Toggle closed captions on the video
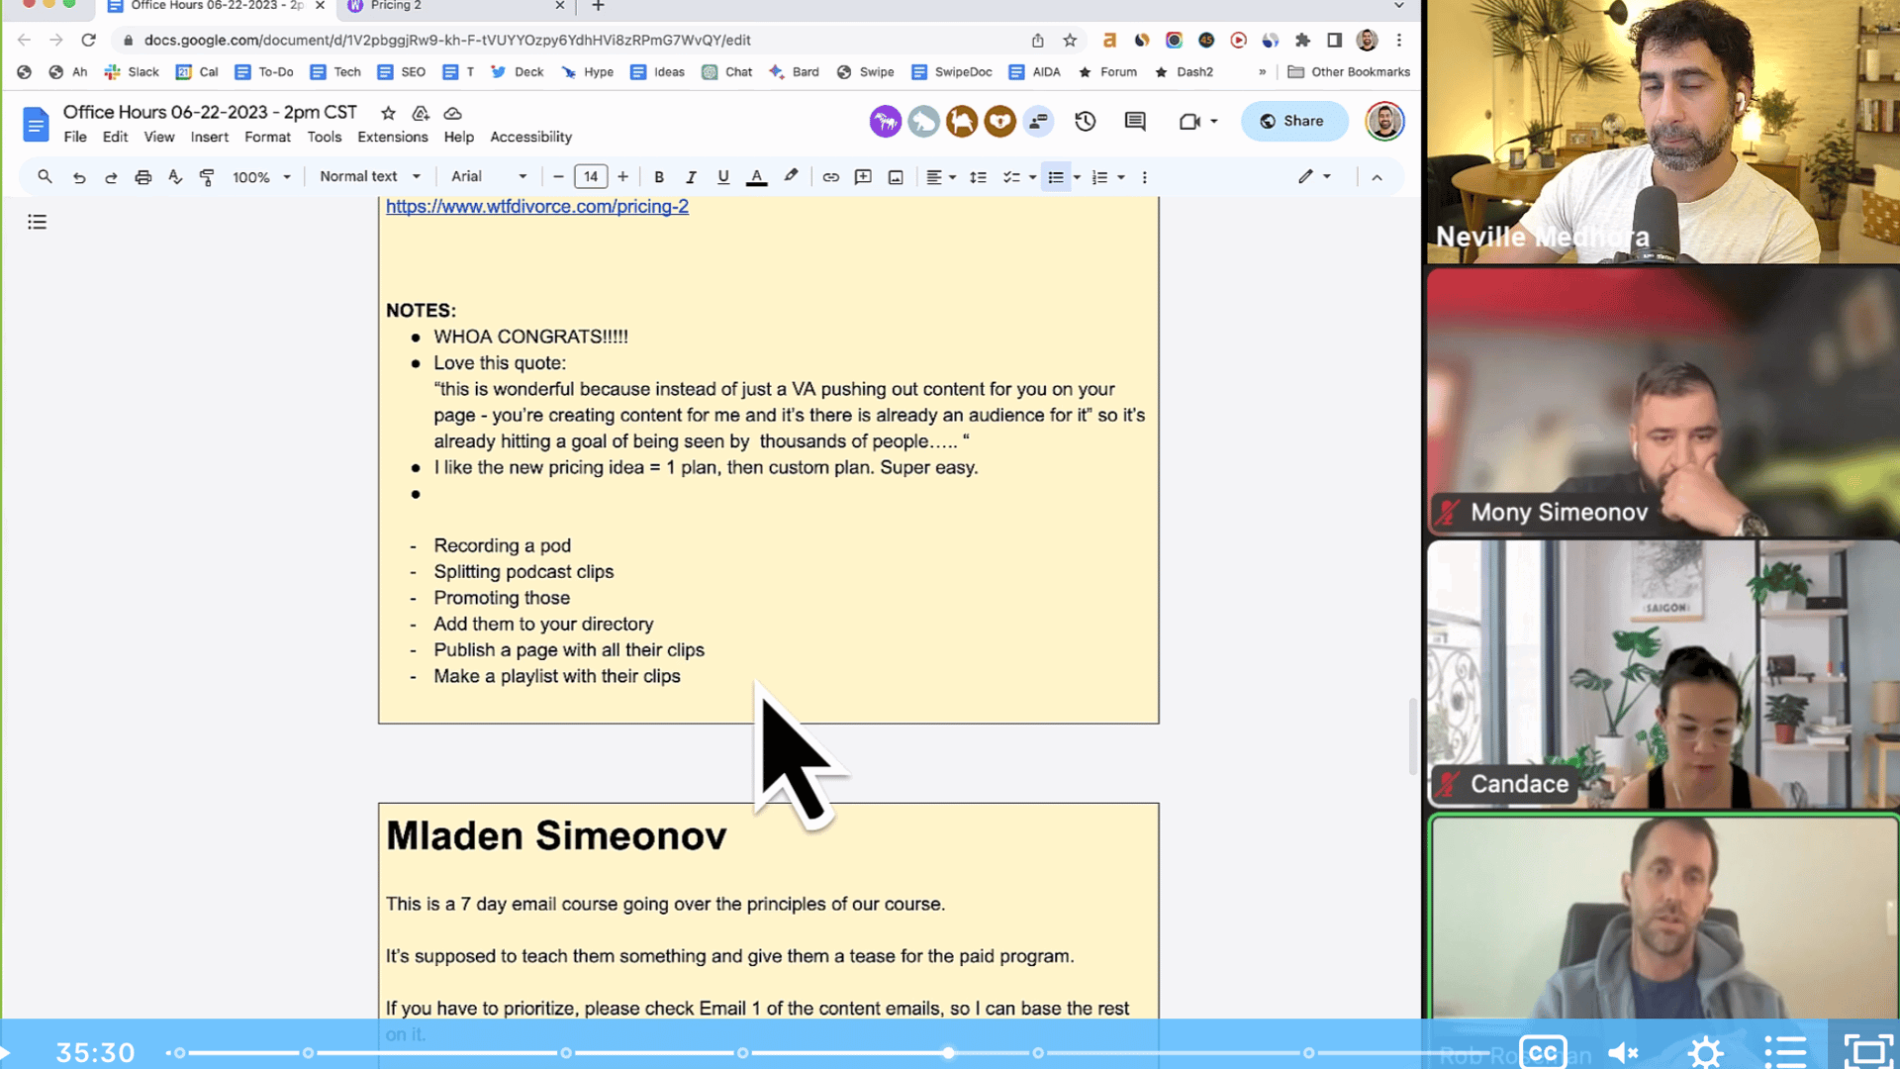 click(x=1543, y=1051)
